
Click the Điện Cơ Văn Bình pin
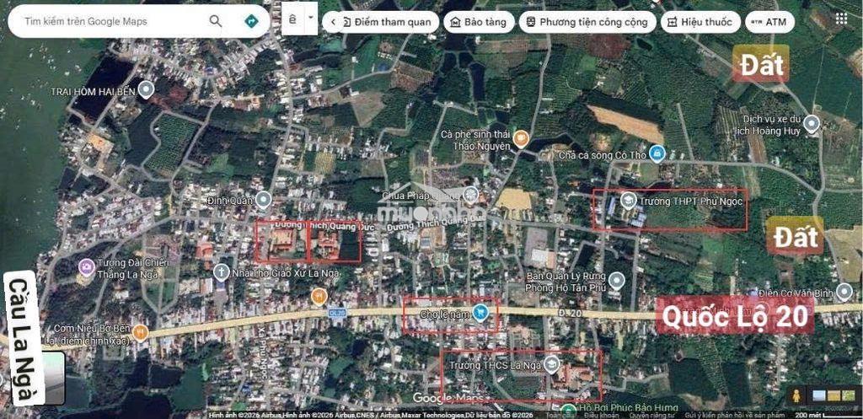844,292
